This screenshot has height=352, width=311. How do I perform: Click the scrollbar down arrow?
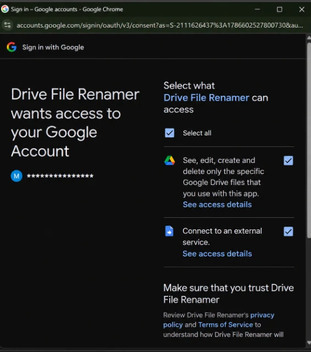pos(309,343)
